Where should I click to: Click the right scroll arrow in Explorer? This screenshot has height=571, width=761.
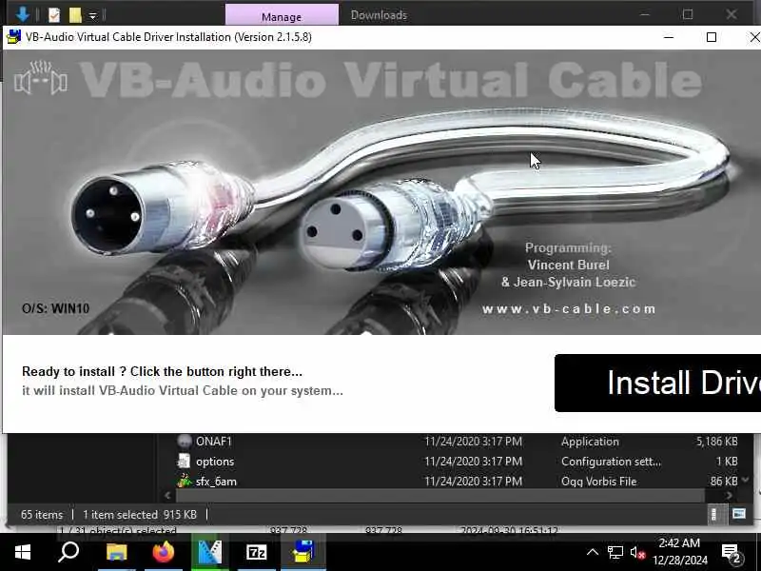pos(729,496)
